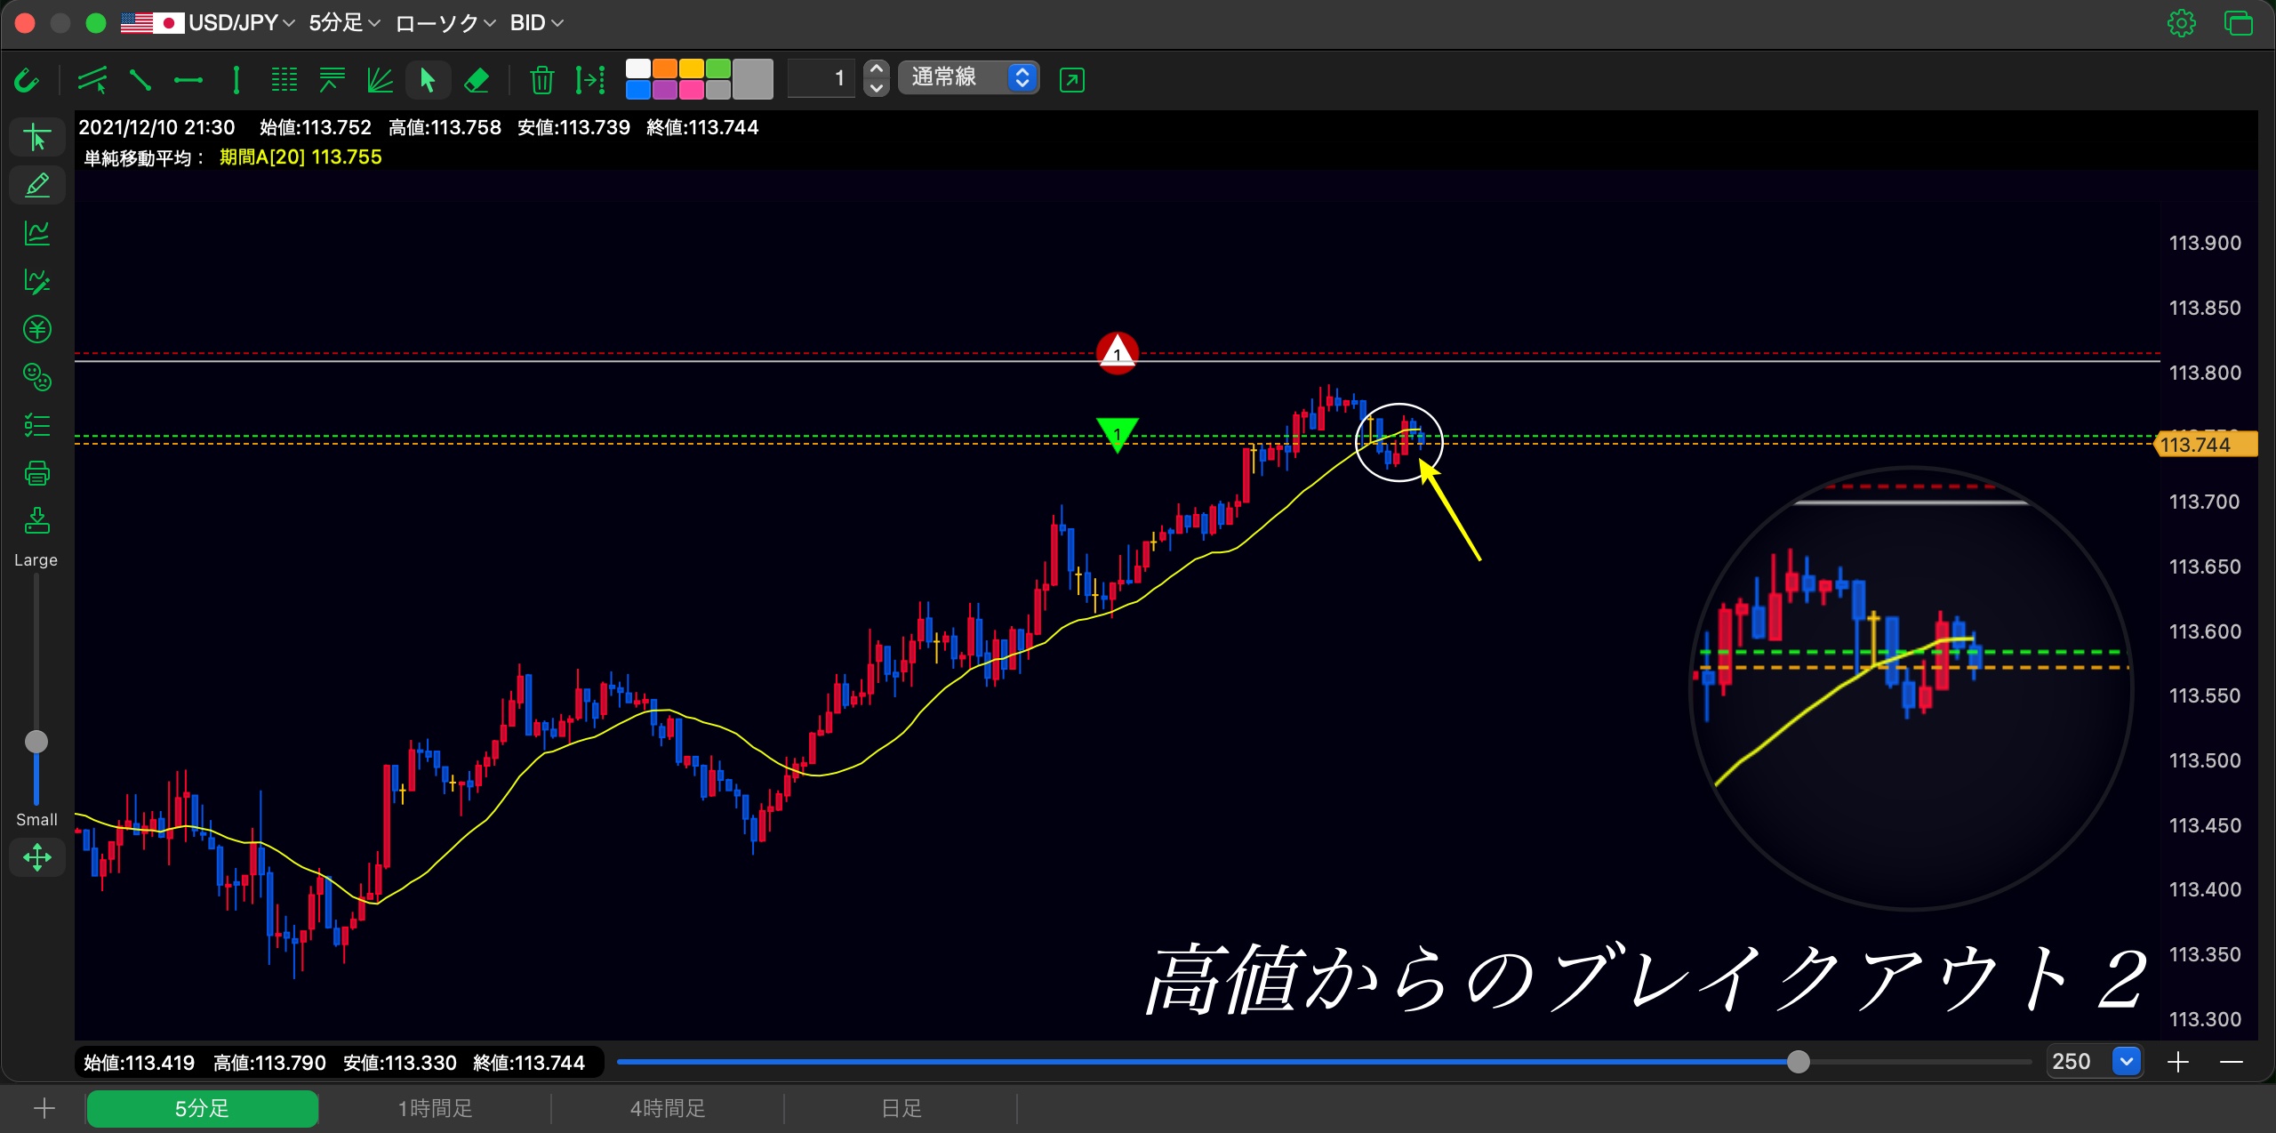Choose the horizontal line tool
2276x1133 pixels.
(188, 80)
